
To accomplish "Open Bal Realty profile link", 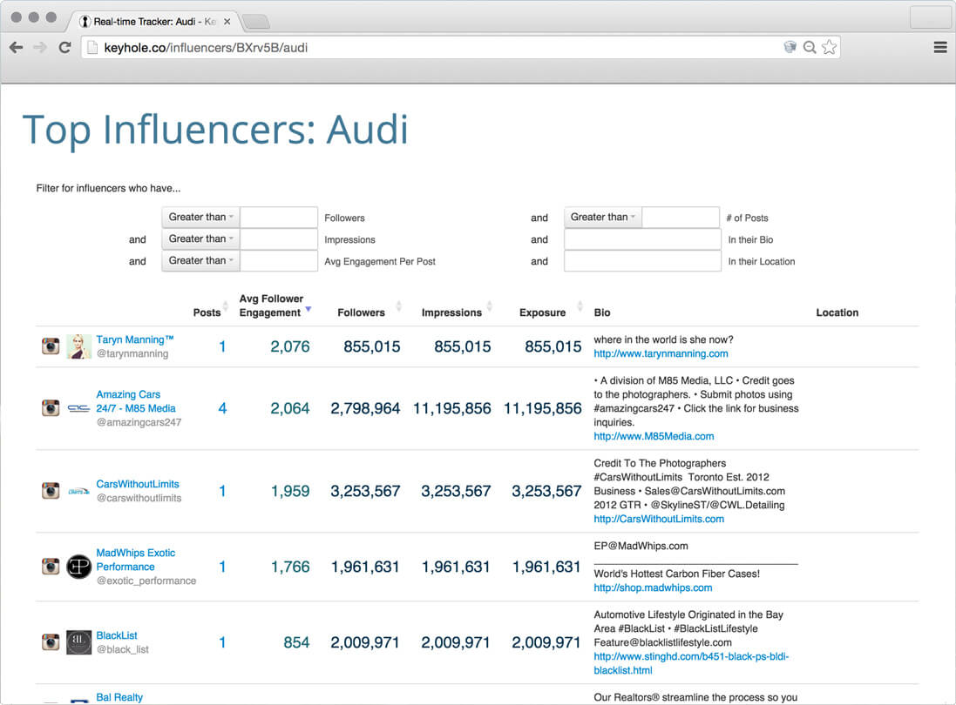I will point(119,697).
